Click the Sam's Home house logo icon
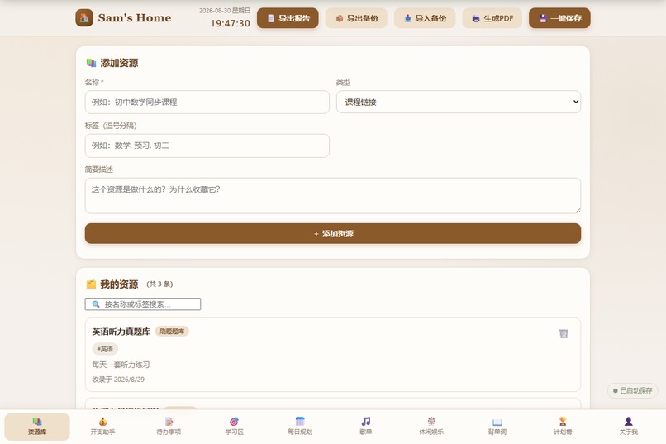Screen dimensions: 666x444 [x=84, y=18]
